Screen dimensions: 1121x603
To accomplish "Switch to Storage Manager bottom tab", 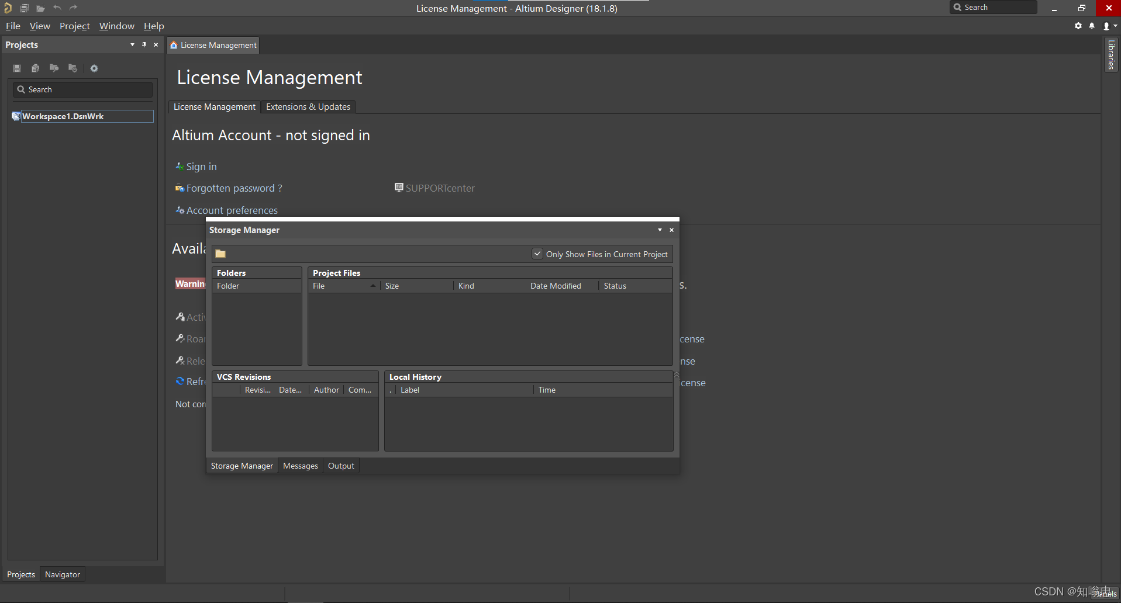I will [242, 466].
